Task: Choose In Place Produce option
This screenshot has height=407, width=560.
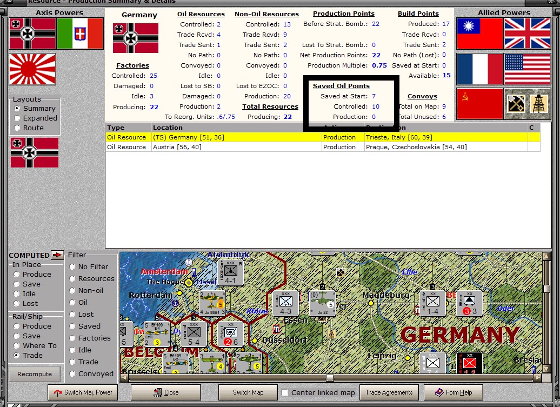Action: [16, 274]
